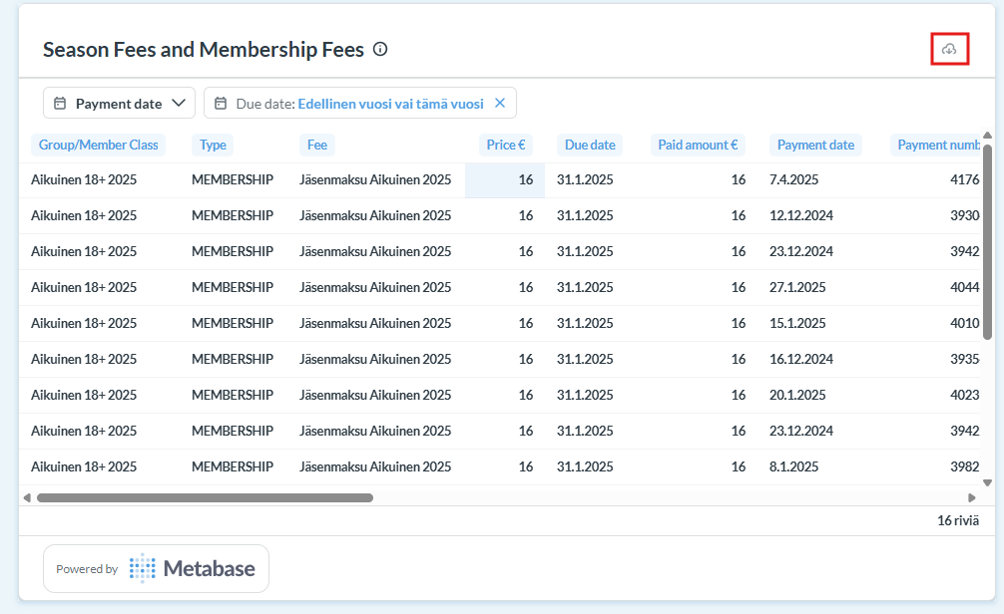Open the Powered by Metabase link

156,568
